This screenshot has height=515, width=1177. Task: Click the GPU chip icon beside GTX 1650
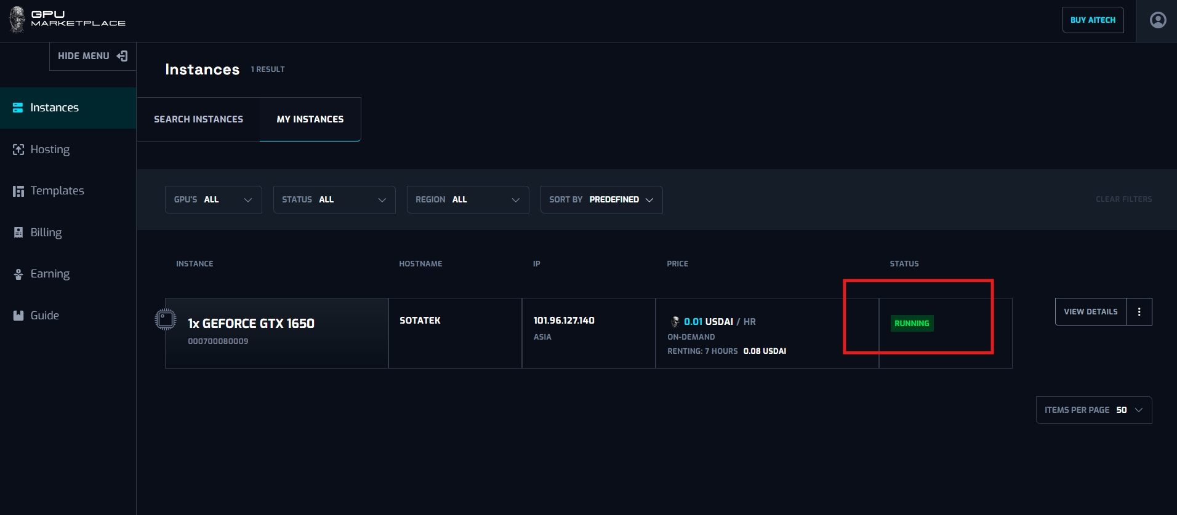165,319
